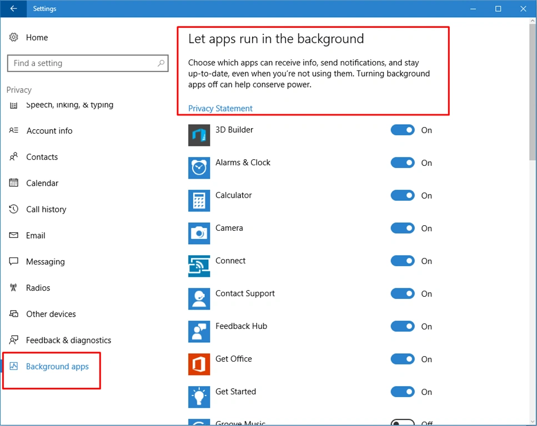Image resolution: width=537 pixels, height=426 pixels.
Task: Click the Alarms & Clock app icon
Action: pyautogui.click(x=199, y=168)
